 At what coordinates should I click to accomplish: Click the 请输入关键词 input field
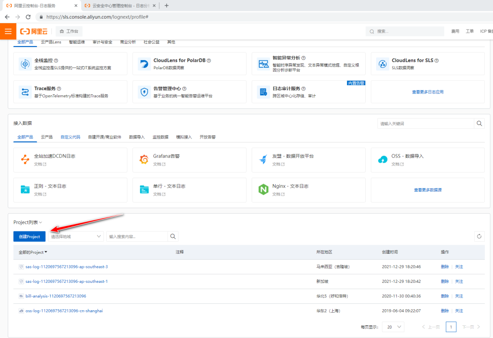point(426,123)
